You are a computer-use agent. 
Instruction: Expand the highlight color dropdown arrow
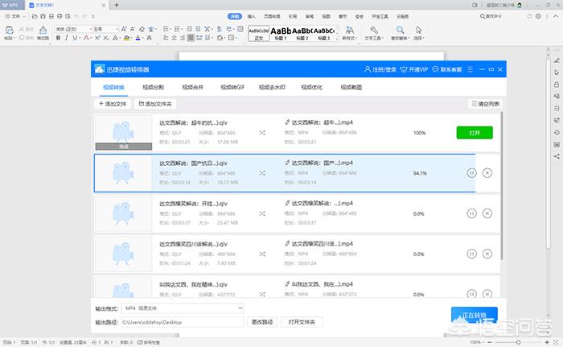(x=131, y=38)
